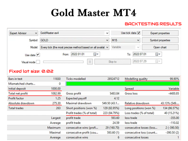
Task: Expand the Expert Advisor type dropdown
Action: pos(23,33)
